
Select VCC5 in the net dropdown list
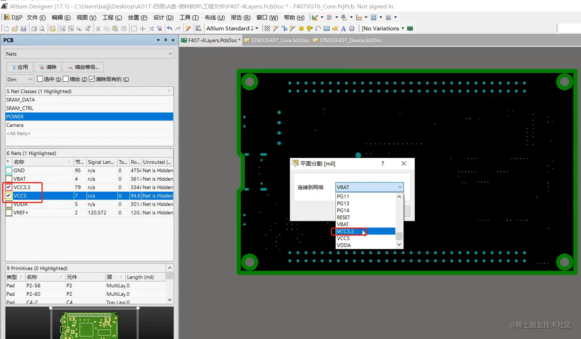(343, 238)
